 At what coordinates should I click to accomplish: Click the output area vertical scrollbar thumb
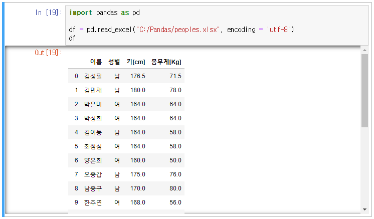[x=364, y=91]
